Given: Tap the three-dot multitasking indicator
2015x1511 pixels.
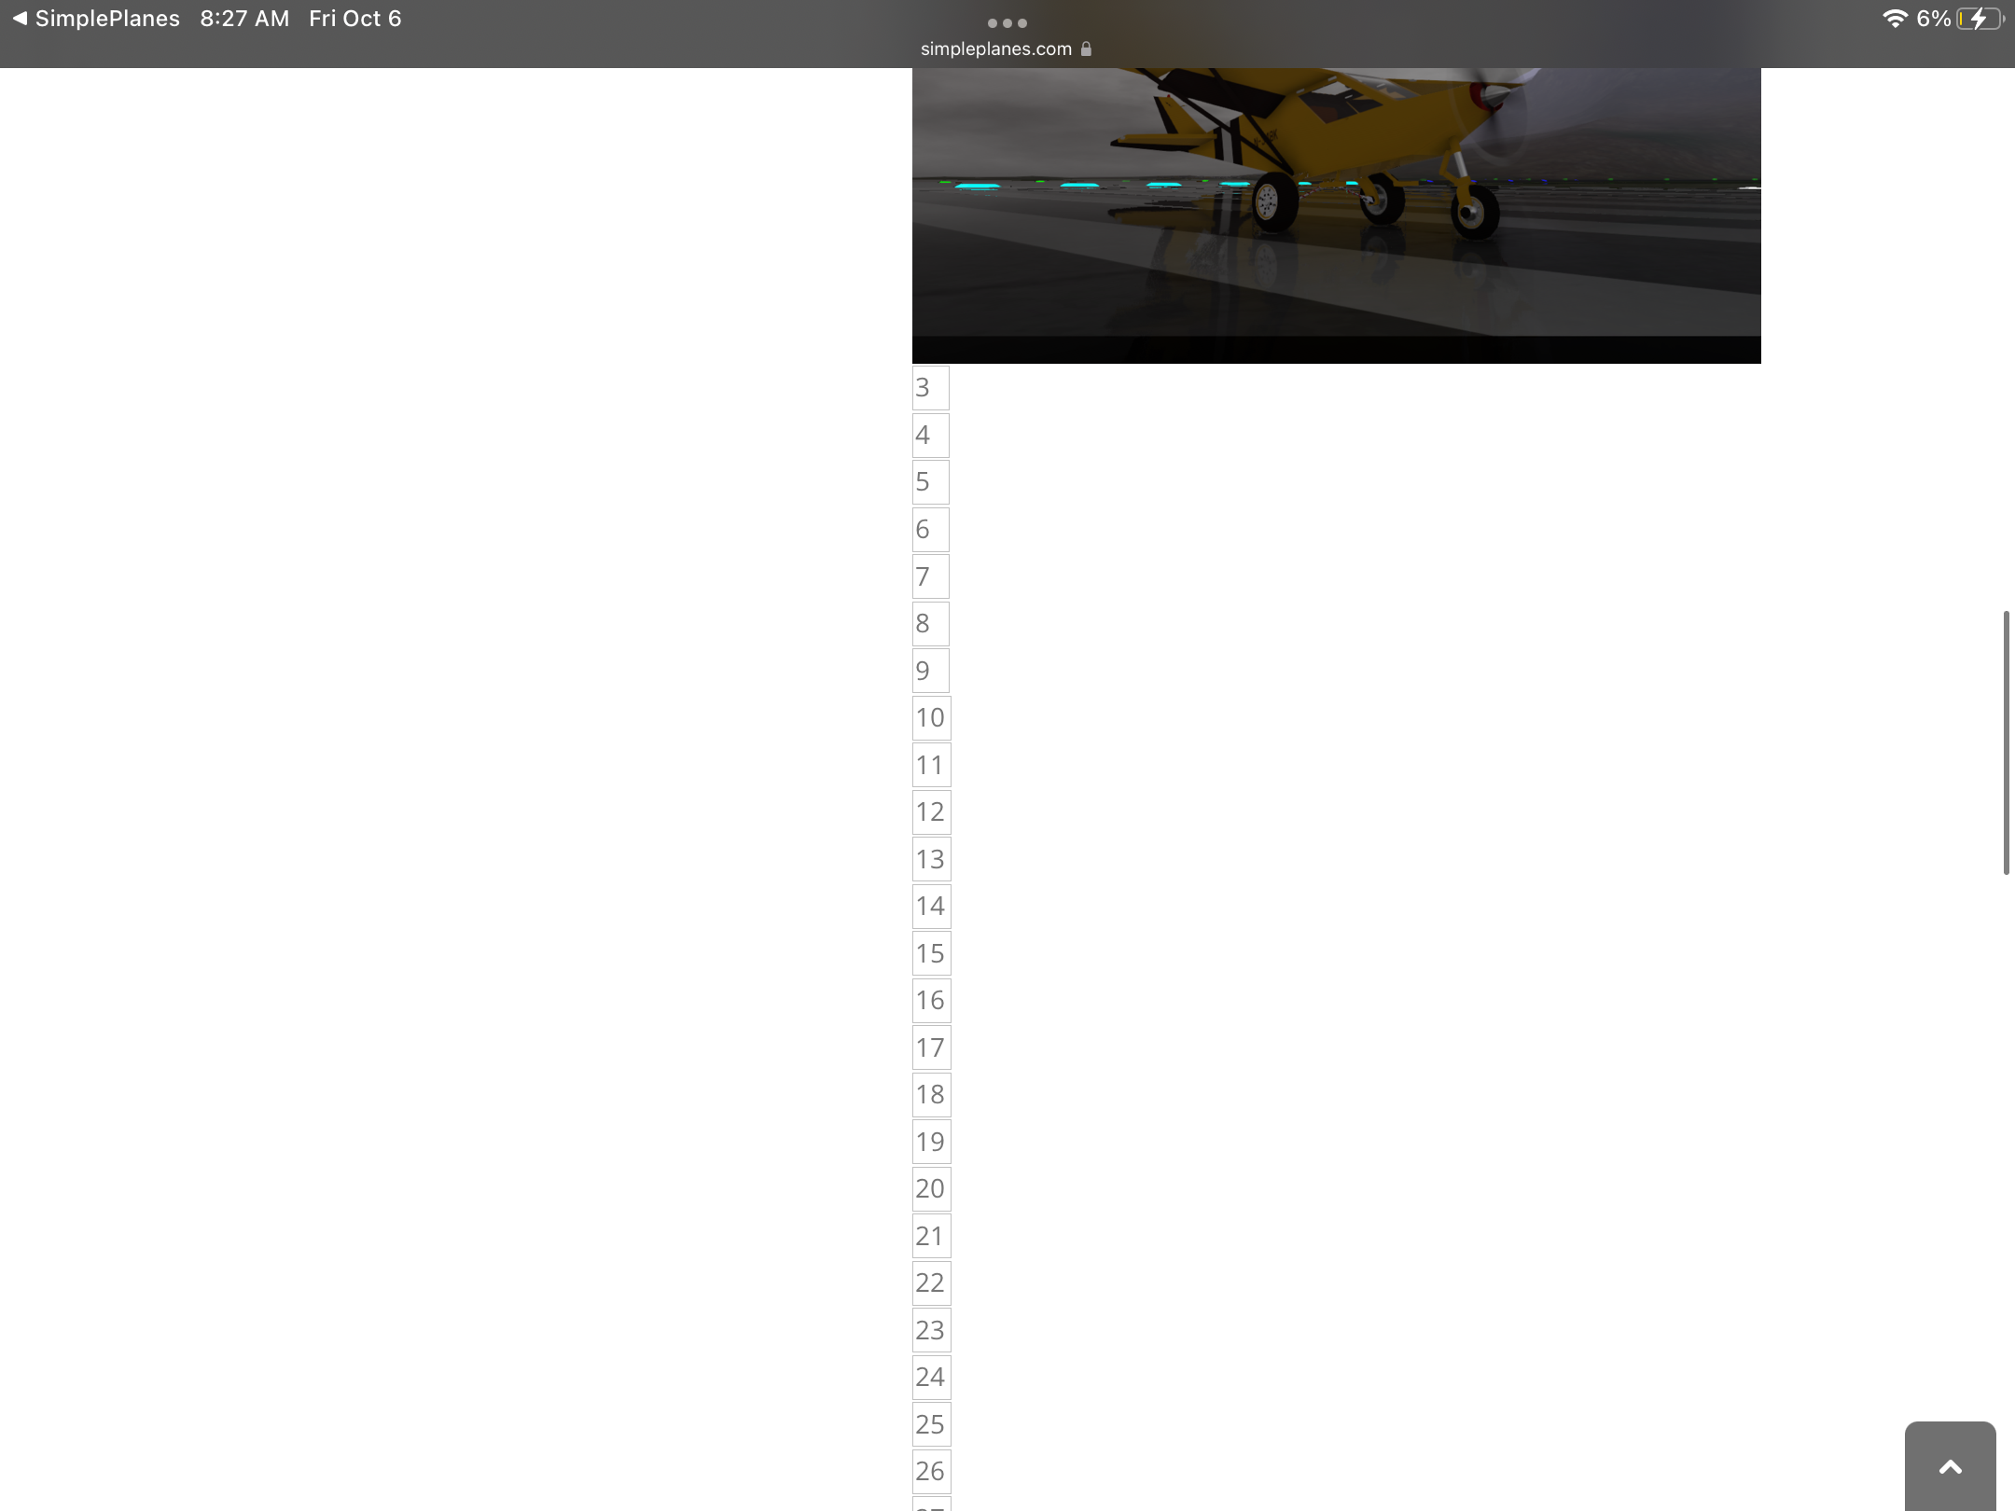Looking at the screenshot, I should [x=1007, y=22].
